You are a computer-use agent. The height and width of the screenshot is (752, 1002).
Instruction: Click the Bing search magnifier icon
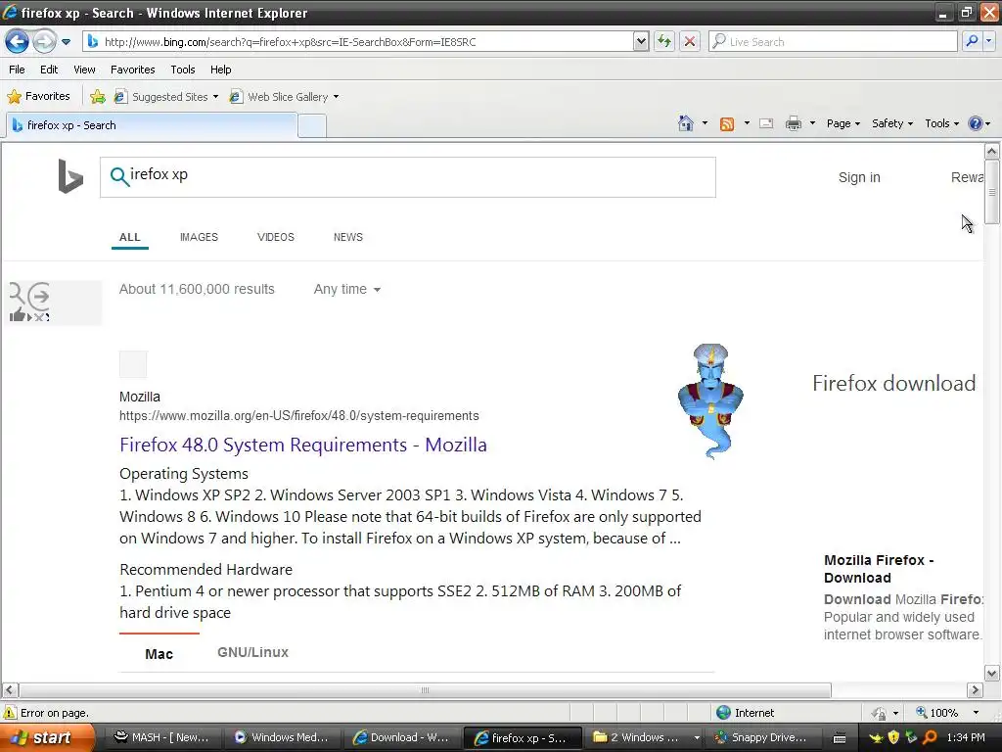tap(118, 176)
